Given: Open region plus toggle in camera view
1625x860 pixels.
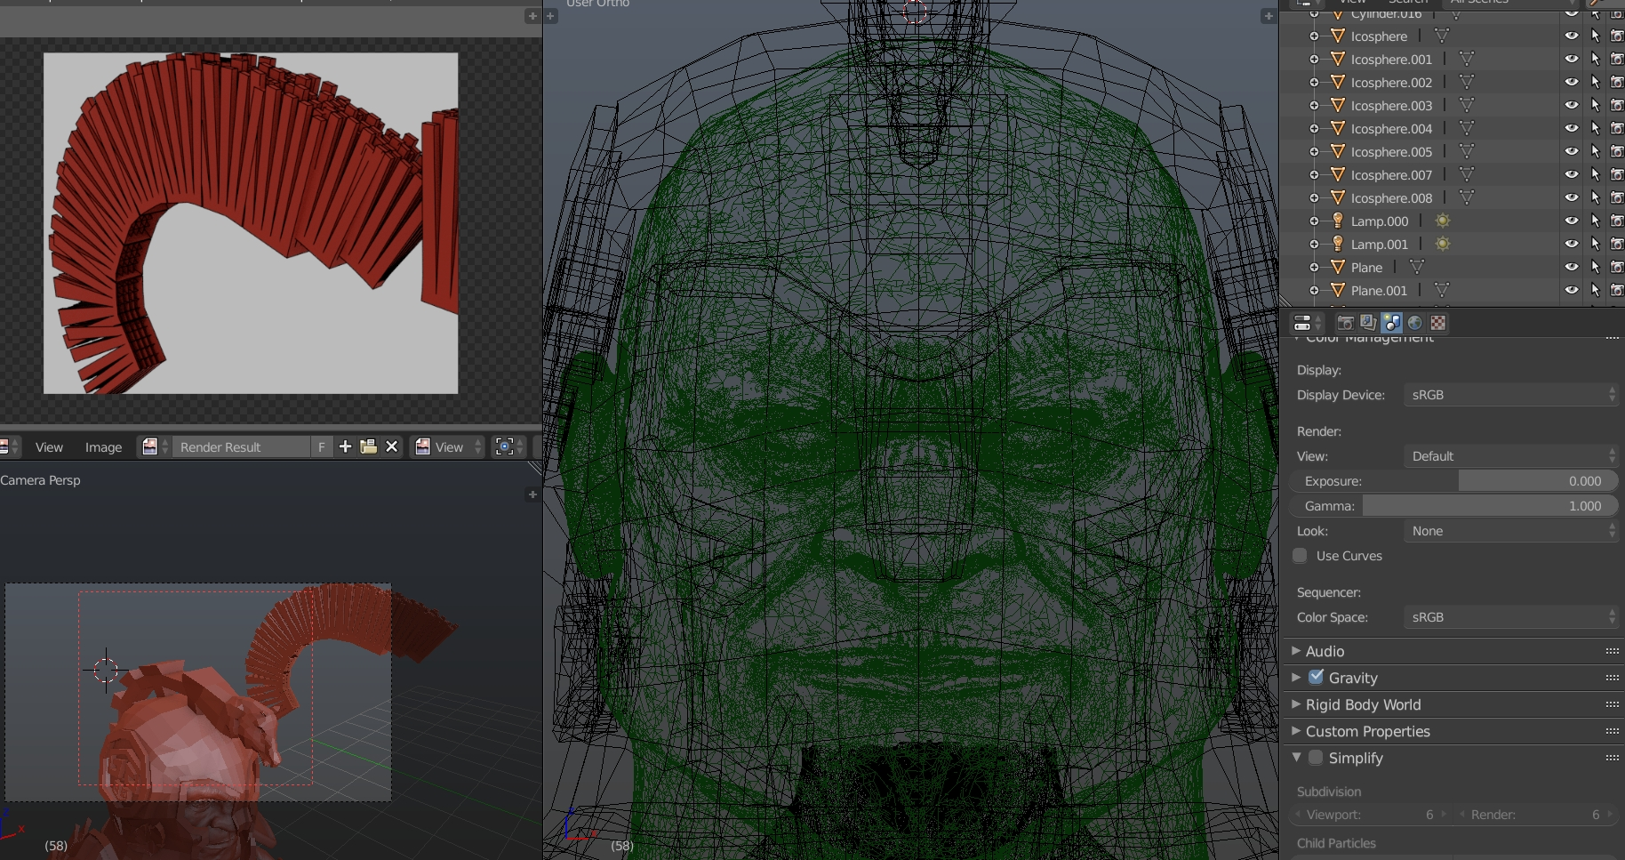Looking at the screenshot, I should pyautogui.click(x=532, y=494).
